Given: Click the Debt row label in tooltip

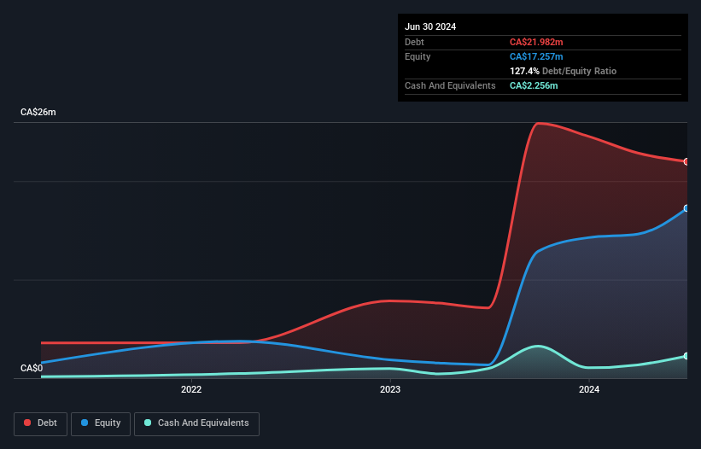Looking at the screenshot, I should tap(414, 42).
